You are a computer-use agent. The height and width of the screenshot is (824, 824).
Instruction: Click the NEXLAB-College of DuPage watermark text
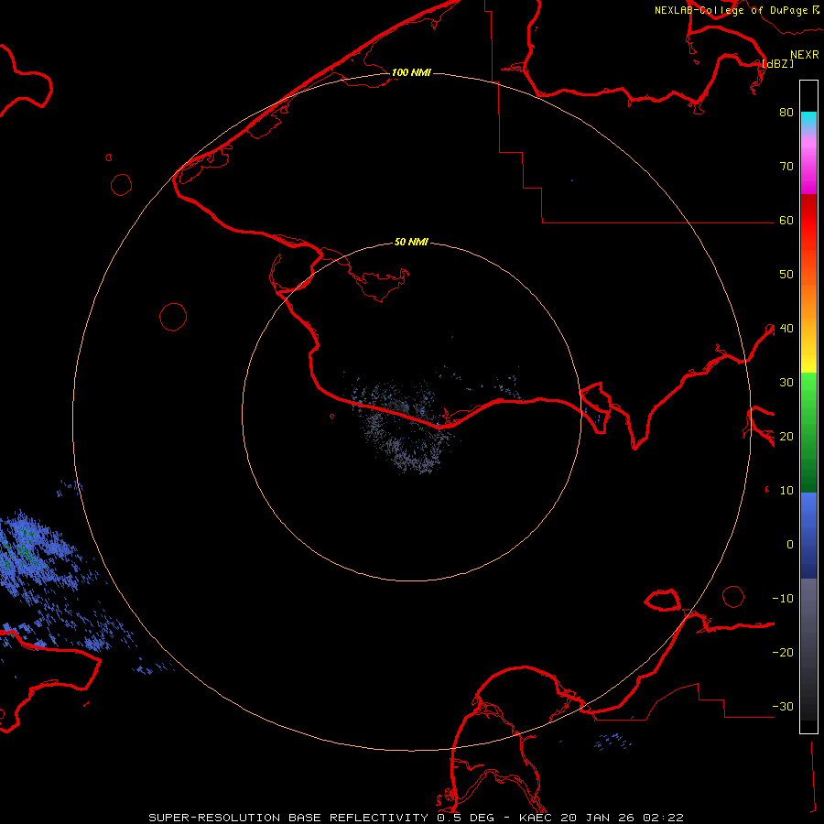[x=731, y=10]
